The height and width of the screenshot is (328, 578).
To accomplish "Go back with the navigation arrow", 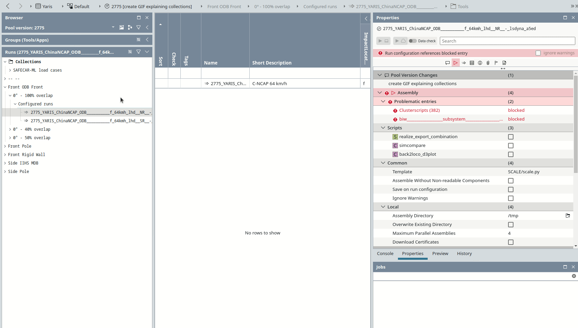I will point(8,6).
